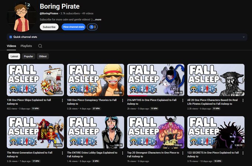This screenshot has width=252, height=166.
Task: Expand the Quick channel stats panel chevron
Action: (243, 37)
